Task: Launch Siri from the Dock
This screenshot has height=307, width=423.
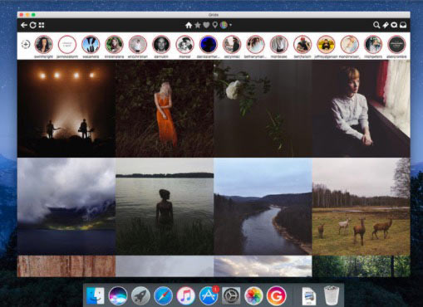Action: (118, 295)
